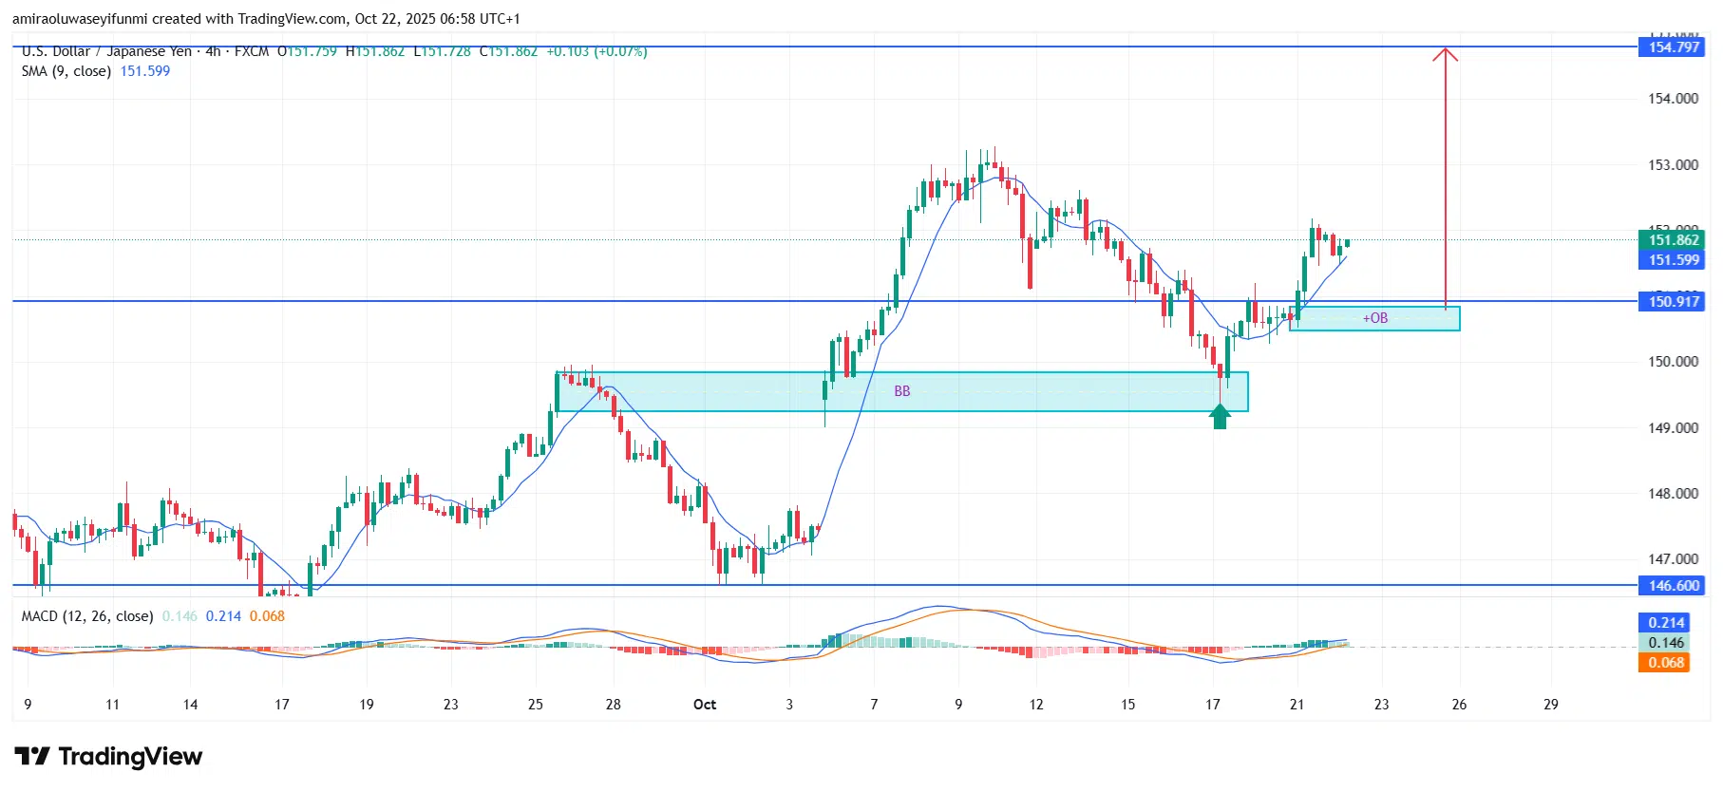This screenshot has height=792, width=1723.
Task: Click the 17 date right of 15
Action: click(1213, 705)
